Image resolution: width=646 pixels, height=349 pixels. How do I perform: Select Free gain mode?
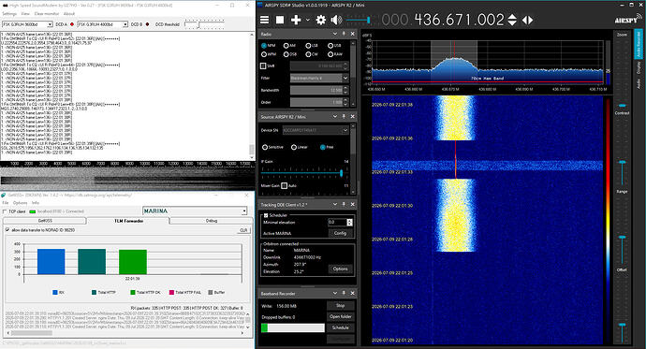pos(327,147)
